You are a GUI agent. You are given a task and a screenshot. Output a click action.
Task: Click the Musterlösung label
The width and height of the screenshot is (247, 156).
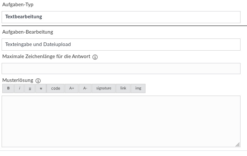18,80
